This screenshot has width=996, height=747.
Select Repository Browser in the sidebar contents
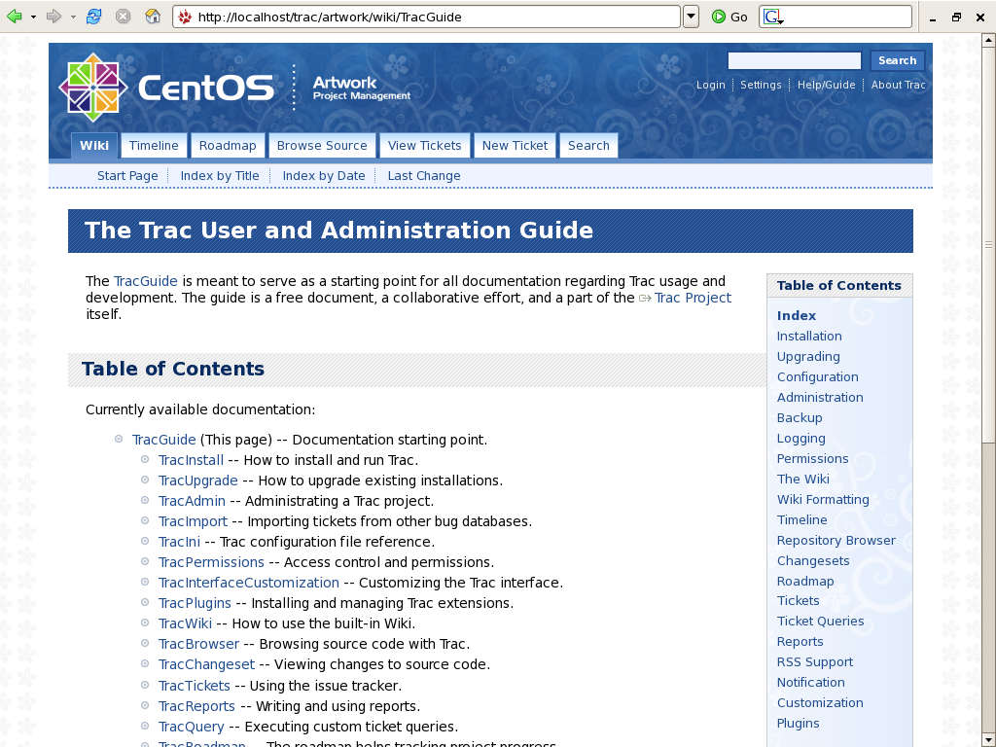click(836, 540)
